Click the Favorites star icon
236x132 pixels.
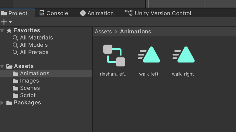(x=9, y=30)
